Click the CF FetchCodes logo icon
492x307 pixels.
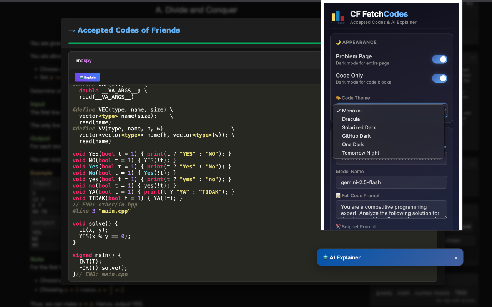click(x=338, y=17)
